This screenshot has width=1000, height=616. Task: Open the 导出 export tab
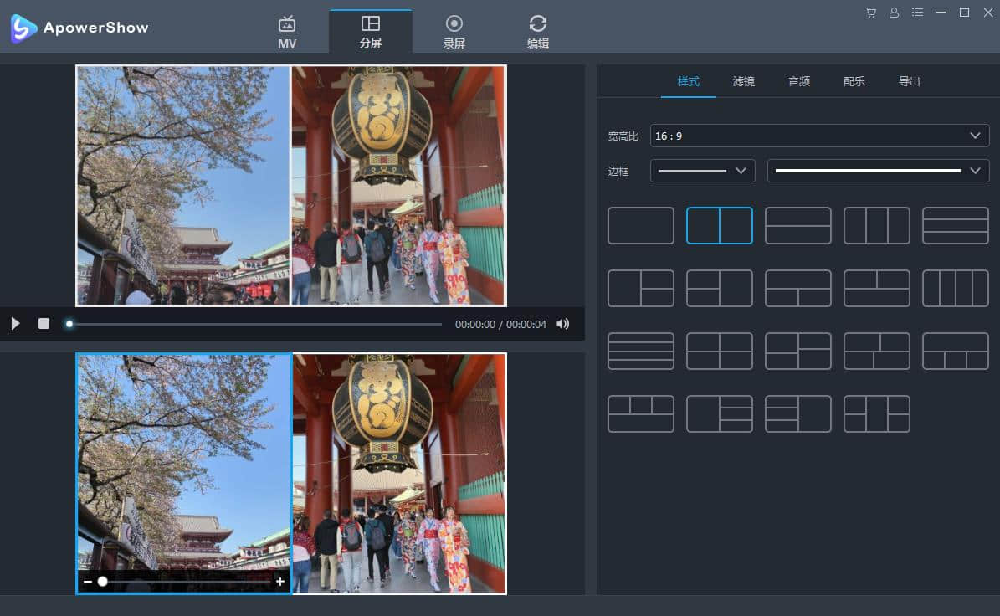[909, 81]
